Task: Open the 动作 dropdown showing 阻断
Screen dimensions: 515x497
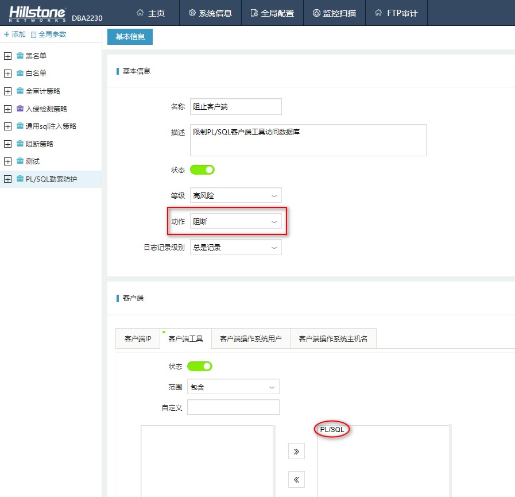Action: click(236, 222)
